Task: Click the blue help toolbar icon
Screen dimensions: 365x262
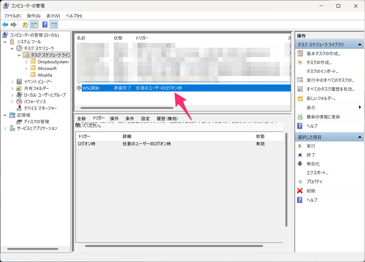Action: pos(45,25)
